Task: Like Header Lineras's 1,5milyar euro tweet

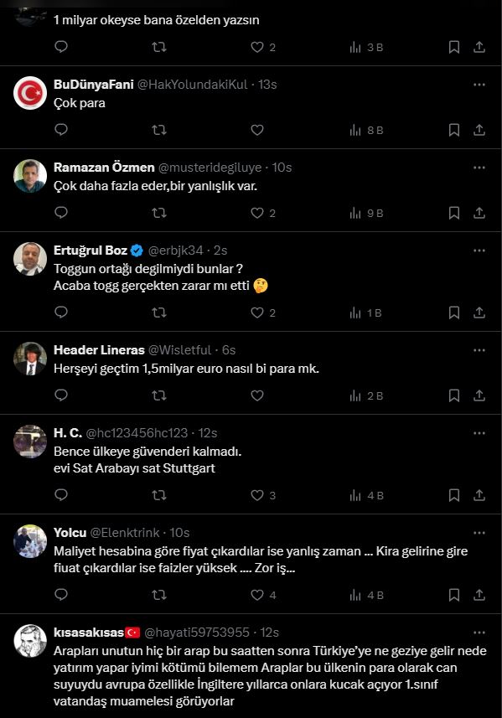Action: [x=257, y=395]
